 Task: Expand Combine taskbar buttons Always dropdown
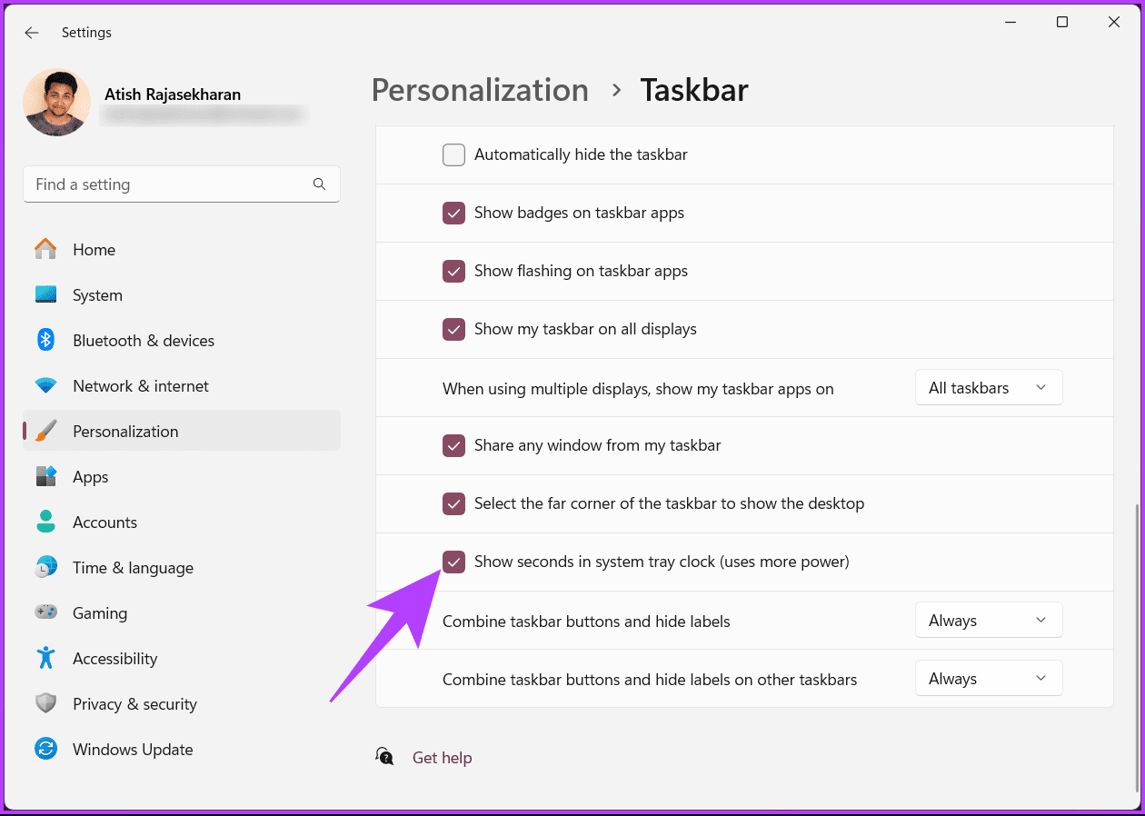[989, 621]
